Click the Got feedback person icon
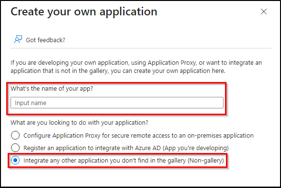281x188 pixels. pos(18,39)
